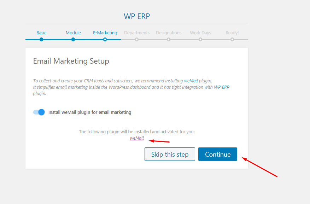
Task: Click the Departments step indicator dot
Action: point(137,40)
